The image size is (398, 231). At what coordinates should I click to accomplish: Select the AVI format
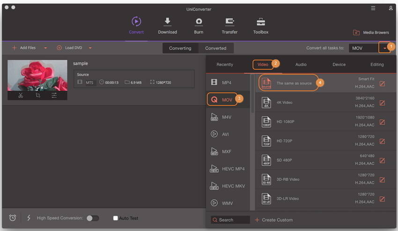228,134
